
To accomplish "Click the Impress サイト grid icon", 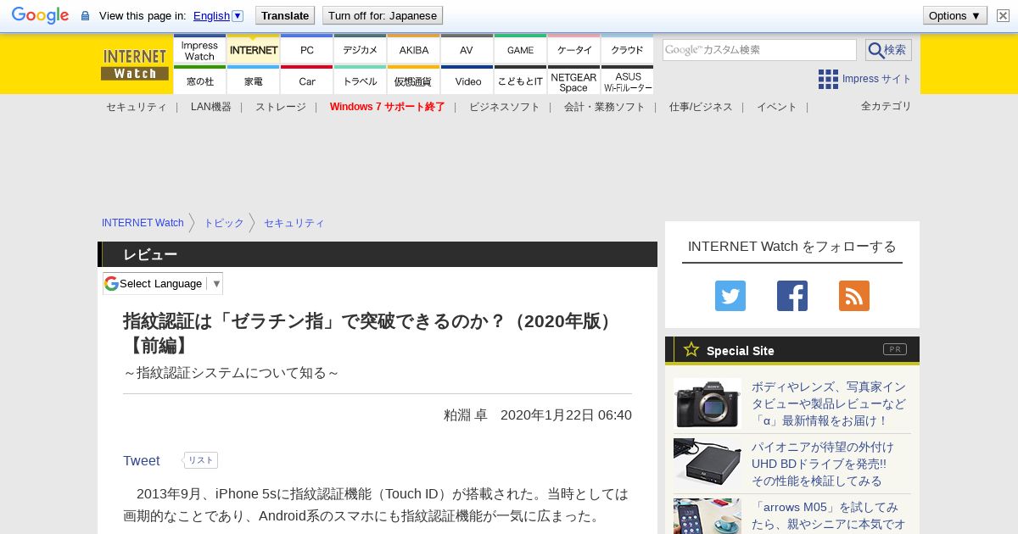I will [x=828, y=79].
